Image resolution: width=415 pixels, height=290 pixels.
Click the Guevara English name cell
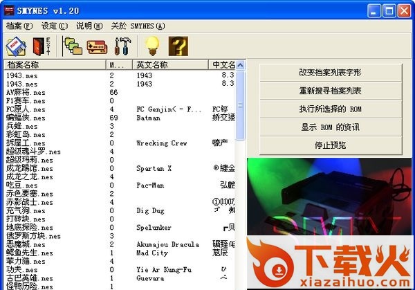coord(150,278)
